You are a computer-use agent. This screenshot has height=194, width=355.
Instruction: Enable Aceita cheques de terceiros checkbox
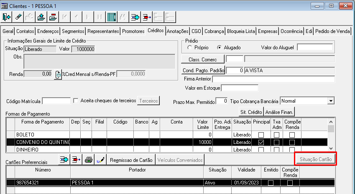76,101
